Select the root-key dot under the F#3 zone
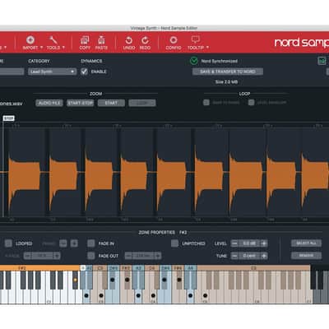The width and height of the screenshot is (329, 329). pyautogui.click(x=127, y=280)
